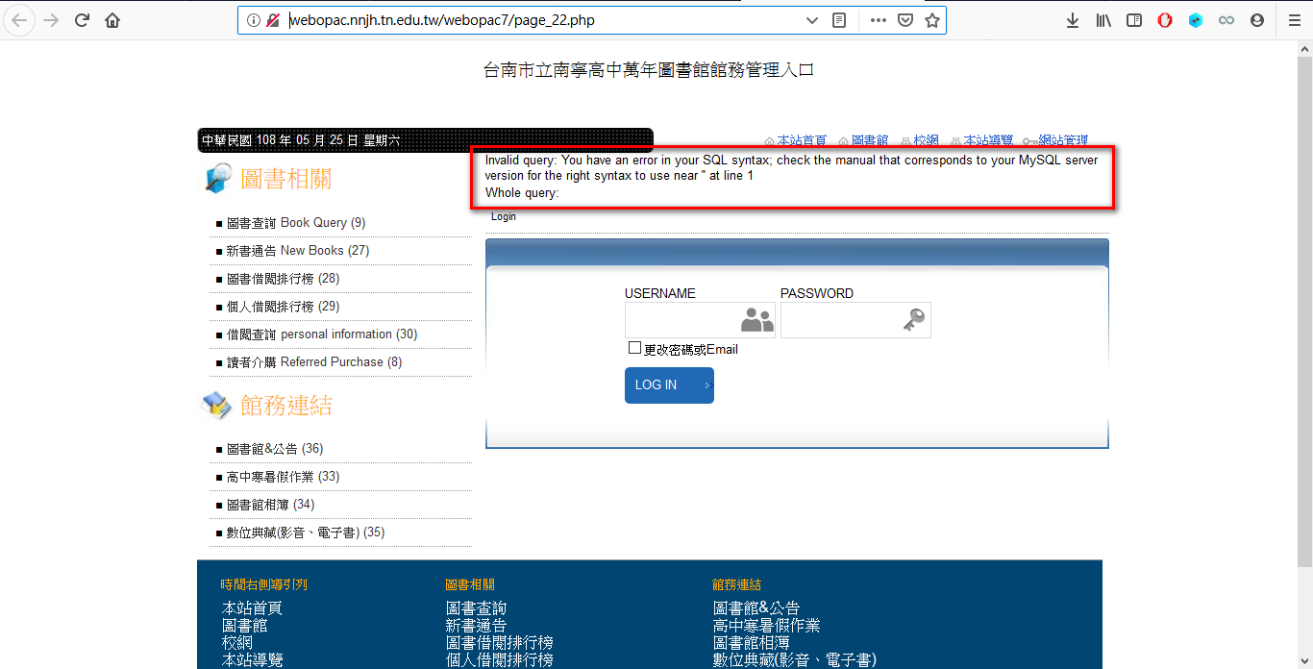Screen dimensions: 1313x669
Task: Click footer link 圖書館相簿
Action: tap(751, 643)
